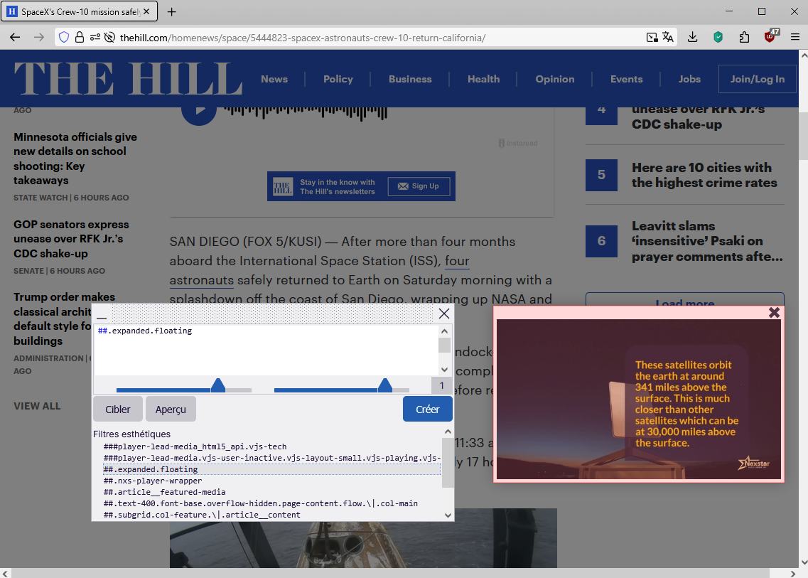Click the autoplay blocked icon in address bar
This screenshot has width=808, height=578.
(109, 37)
